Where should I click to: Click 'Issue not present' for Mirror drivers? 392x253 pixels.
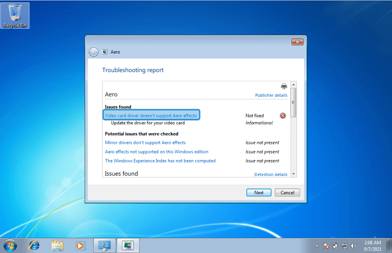click(x=262, y=143)
